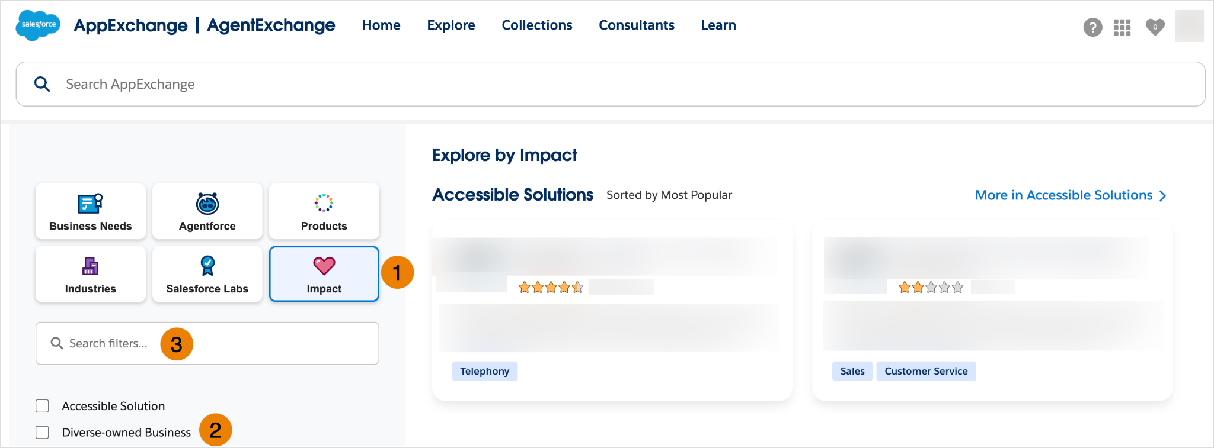Click the Telephony tag
The width and height of the screenshot is (1214, 448).
coord(485,371)
